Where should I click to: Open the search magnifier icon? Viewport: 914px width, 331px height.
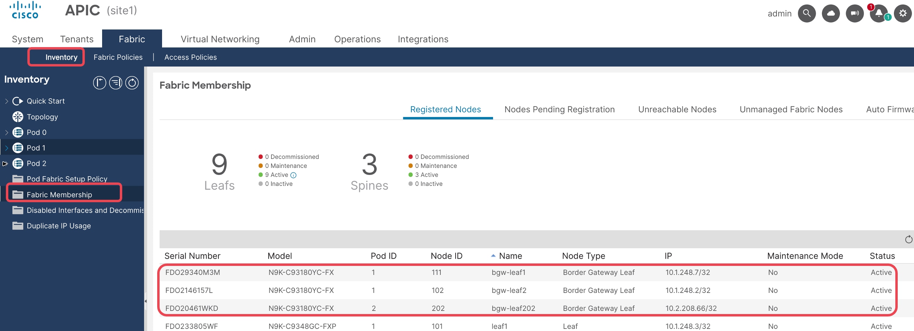click(806, 14)
